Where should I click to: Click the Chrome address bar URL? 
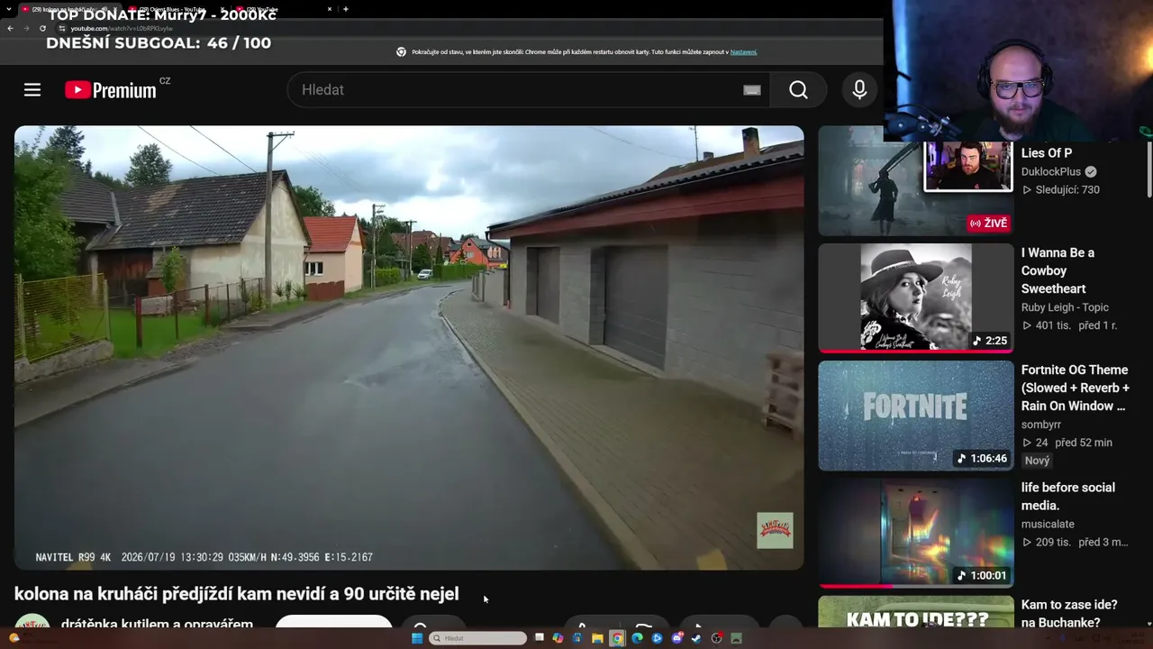coord(122,28)
